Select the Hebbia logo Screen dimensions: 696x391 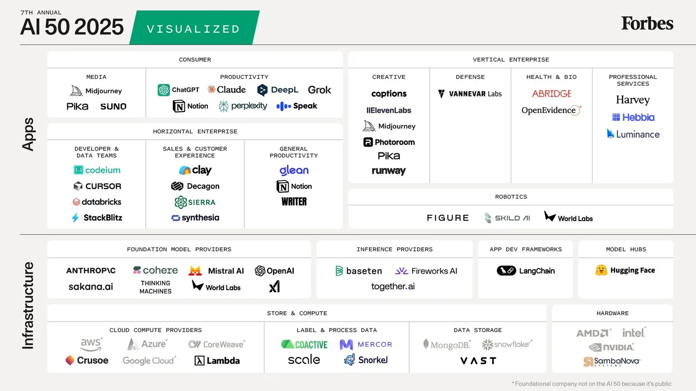tap(633, 117)
